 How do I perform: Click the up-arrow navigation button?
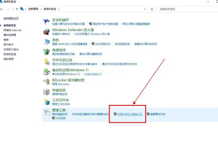coord(17,9)
